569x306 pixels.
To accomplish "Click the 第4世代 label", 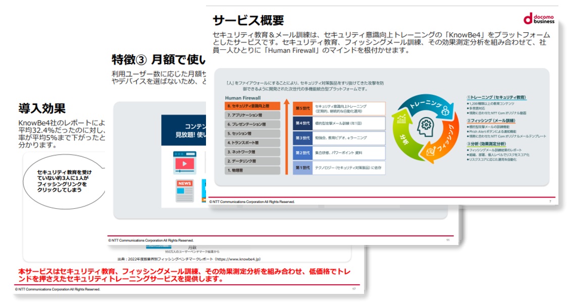I will (302, 123).
